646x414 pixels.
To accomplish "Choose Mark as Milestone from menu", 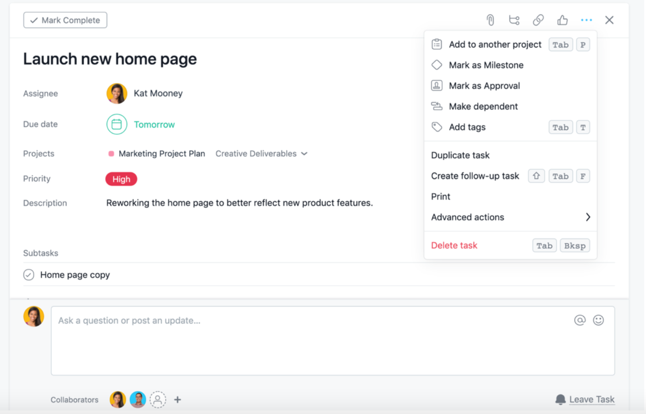I will coord(511,65).
